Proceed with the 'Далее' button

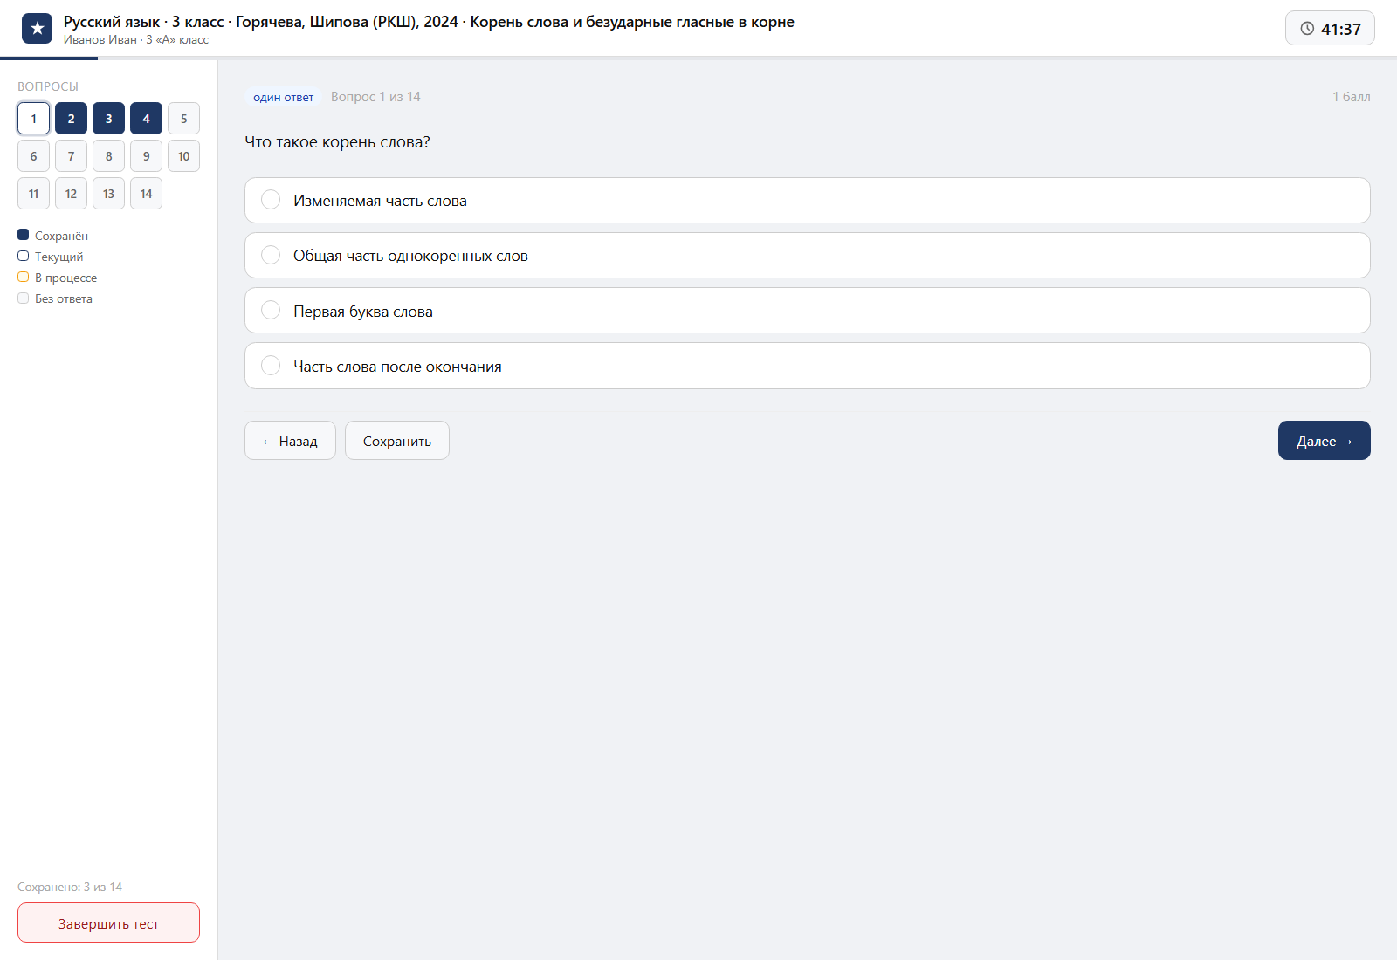click(x=1325, y=441)
